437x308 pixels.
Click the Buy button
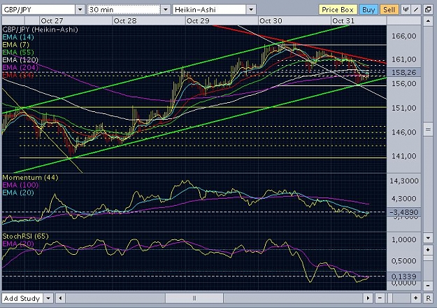(368, 10)
